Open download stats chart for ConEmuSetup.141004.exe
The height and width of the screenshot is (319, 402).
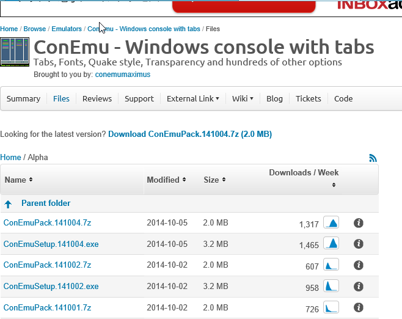point(331,243)
